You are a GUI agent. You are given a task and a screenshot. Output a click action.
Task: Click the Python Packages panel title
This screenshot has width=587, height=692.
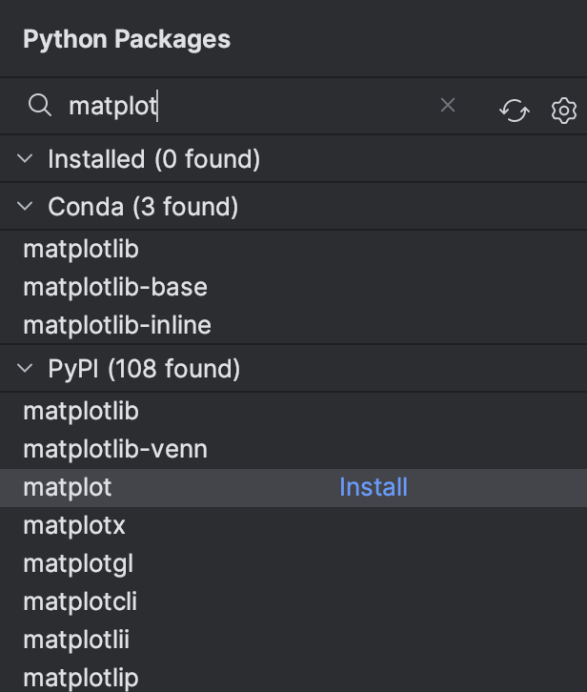tap(127, 39)
